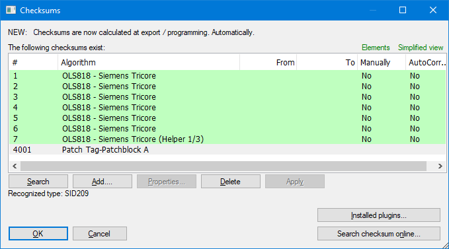The height and width of the screenshot is (249, 449).
Task: Click the Manually column header
Action: (382, 62)
